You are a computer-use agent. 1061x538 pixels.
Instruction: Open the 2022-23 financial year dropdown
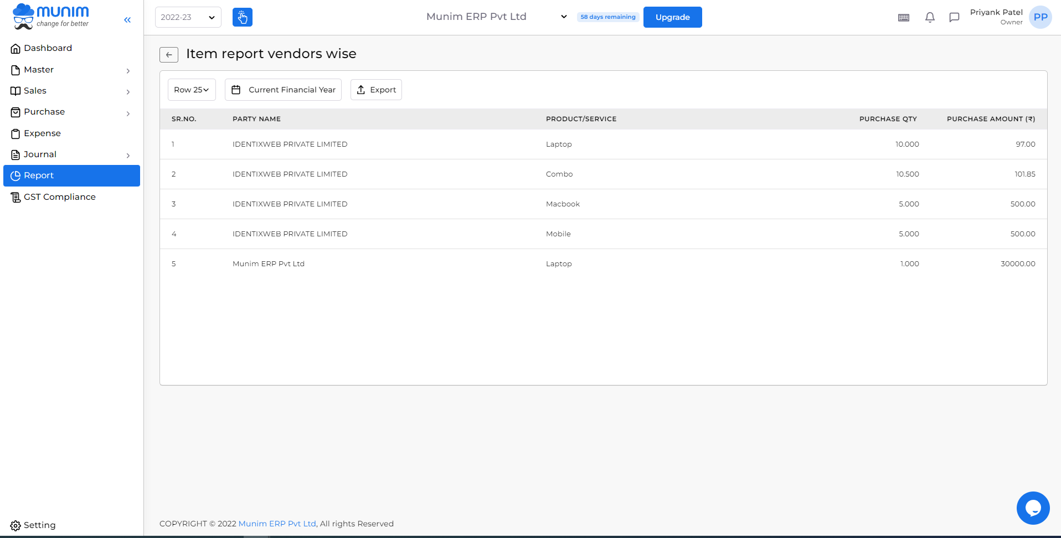point(188,17)
